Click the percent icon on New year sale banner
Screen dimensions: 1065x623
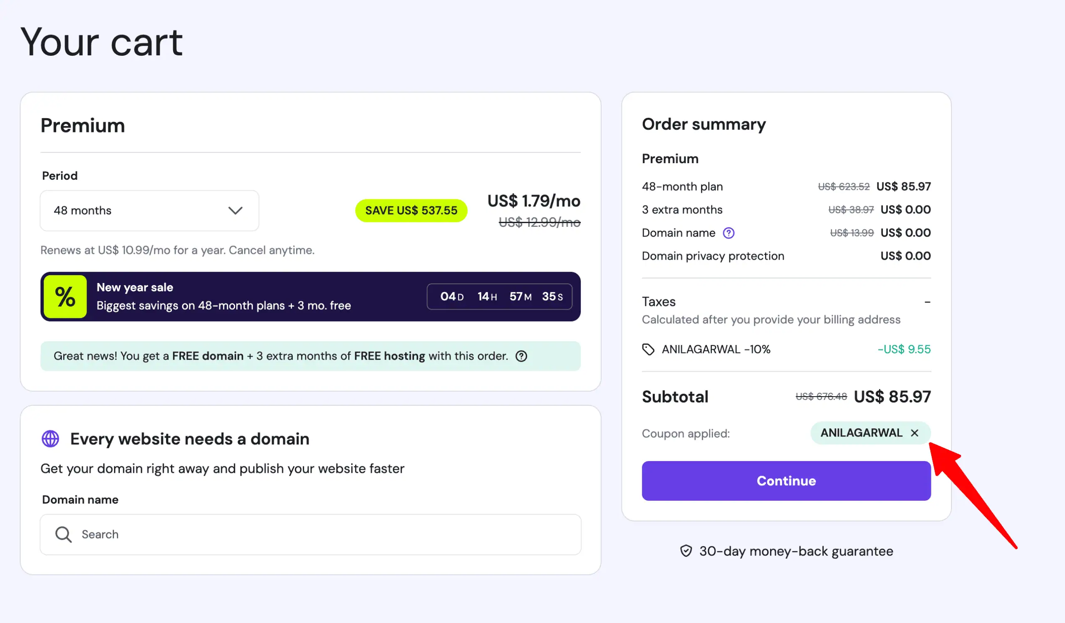[64, 296]
